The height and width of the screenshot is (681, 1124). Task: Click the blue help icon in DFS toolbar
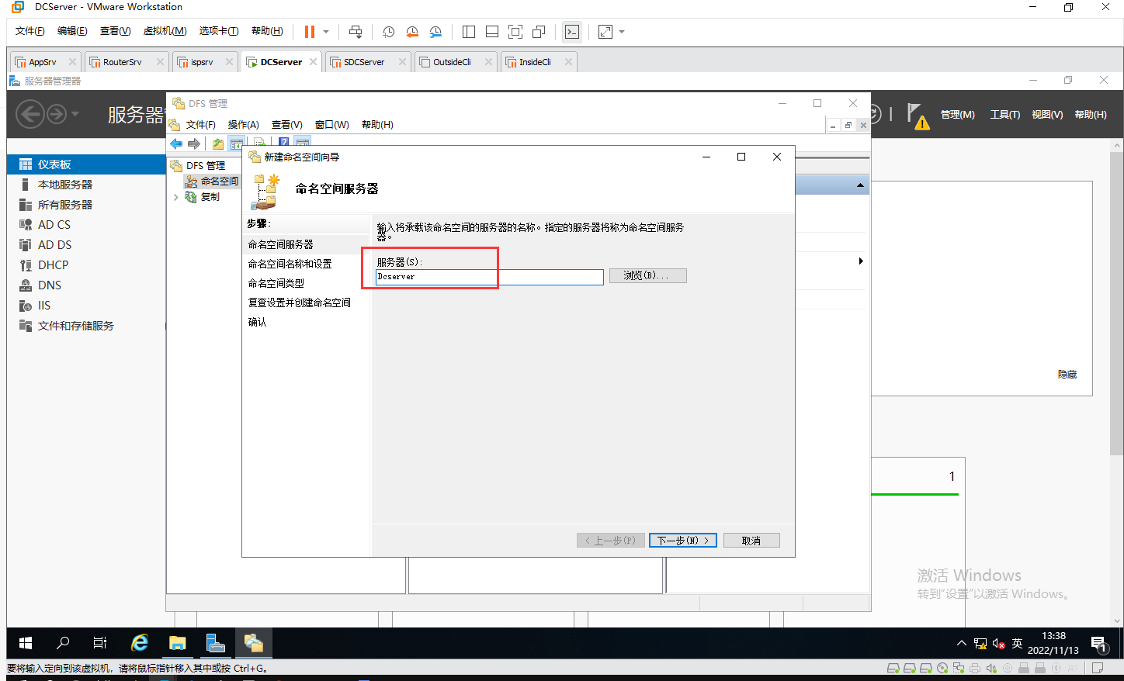(284, 143)
